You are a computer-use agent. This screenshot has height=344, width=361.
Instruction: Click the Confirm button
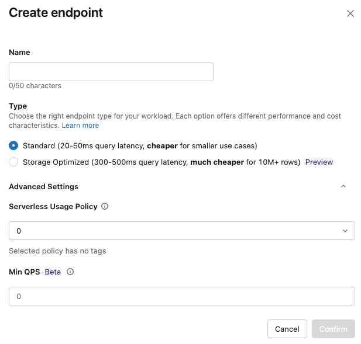coord(333,329)
